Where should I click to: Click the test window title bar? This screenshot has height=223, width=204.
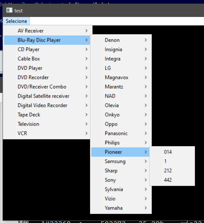coord(103,10)
